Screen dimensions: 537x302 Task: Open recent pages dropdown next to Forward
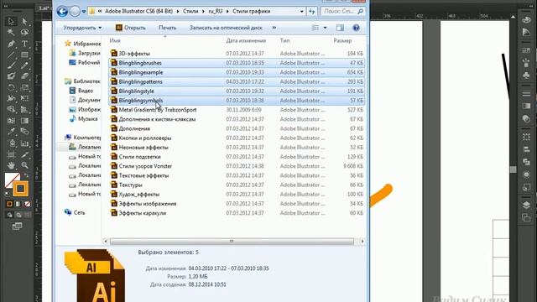tap(84, 12)
